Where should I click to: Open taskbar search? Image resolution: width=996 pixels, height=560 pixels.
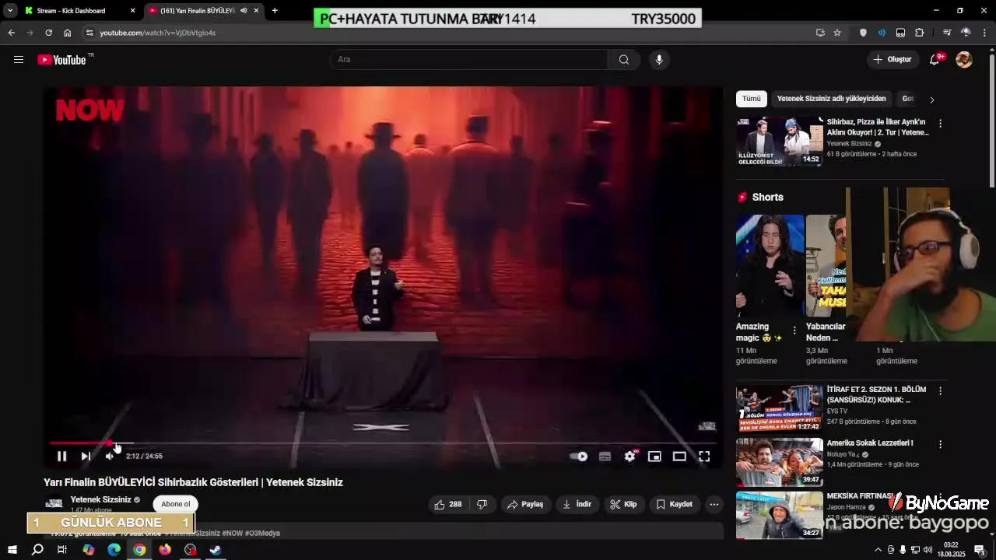37,550
